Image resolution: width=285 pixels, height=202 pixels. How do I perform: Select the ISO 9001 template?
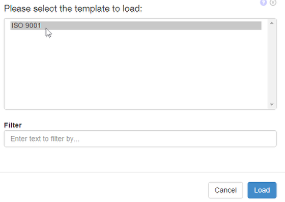pos(136,25)
